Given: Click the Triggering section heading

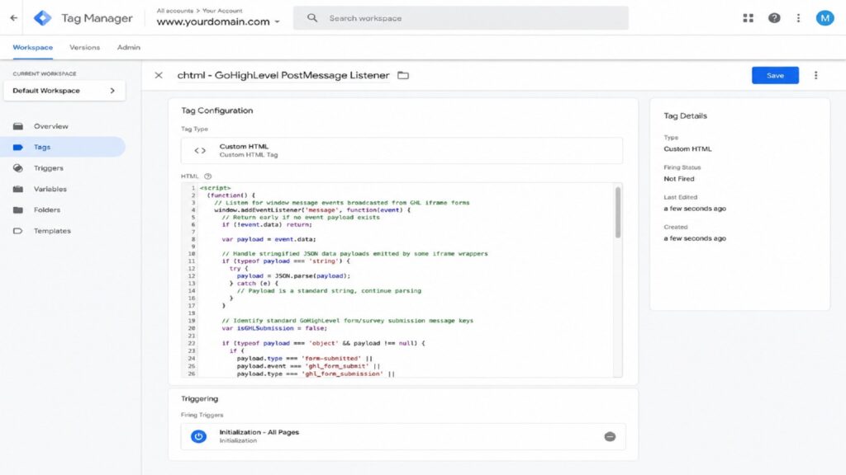Looking at the screenshot, I should pos(200,398).
